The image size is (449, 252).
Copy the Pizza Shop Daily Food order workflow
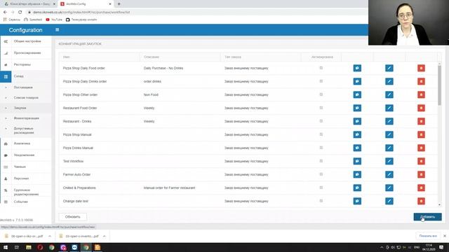357,68
